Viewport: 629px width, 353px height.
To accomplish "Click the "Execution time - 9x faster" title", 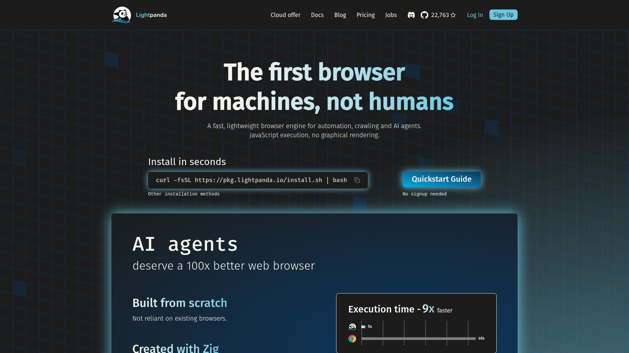I will [400, 309].
